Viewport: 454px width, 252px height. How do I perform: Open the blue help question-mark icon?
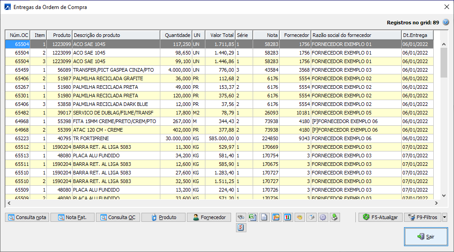445,22
